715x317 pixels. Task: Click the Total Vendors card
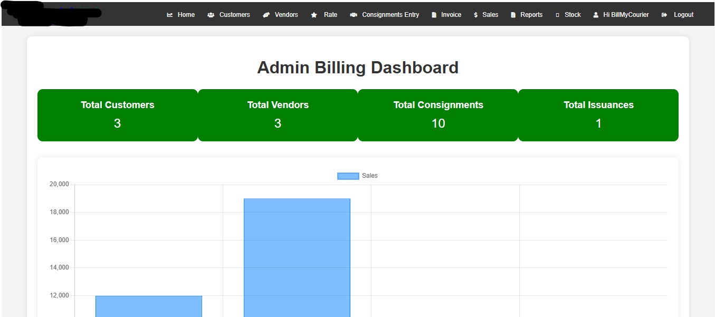click(x=278, y=115)
